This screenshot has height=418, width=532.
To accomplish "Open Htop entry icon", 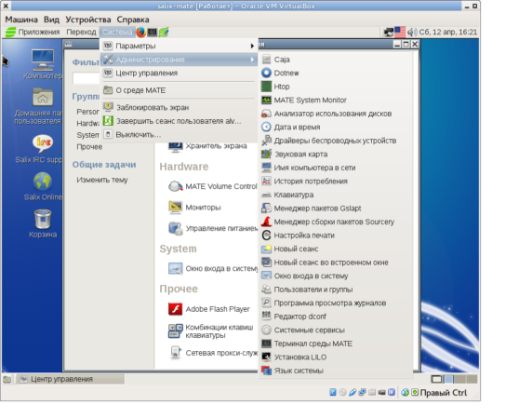I will tap(266, 87).
